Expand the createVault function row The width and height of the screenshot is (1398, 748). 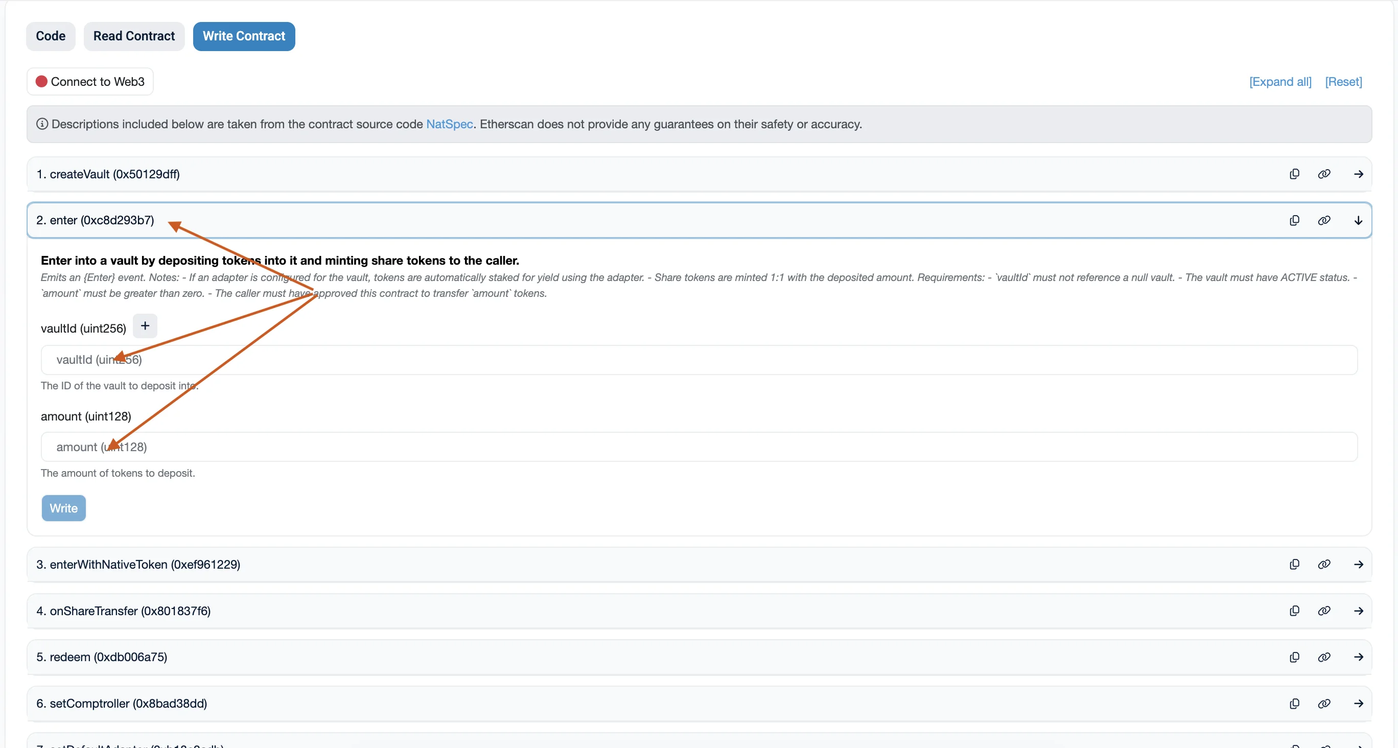[x=1358, y=174]
